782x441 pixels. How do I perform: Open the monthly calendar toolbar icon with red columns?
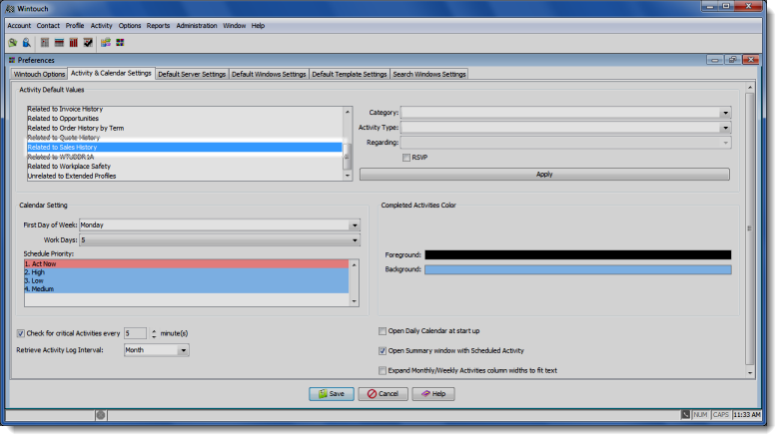[x=73, y=43]
